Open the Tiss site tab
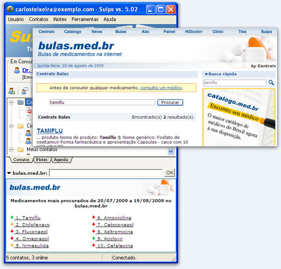 point(242,31)
